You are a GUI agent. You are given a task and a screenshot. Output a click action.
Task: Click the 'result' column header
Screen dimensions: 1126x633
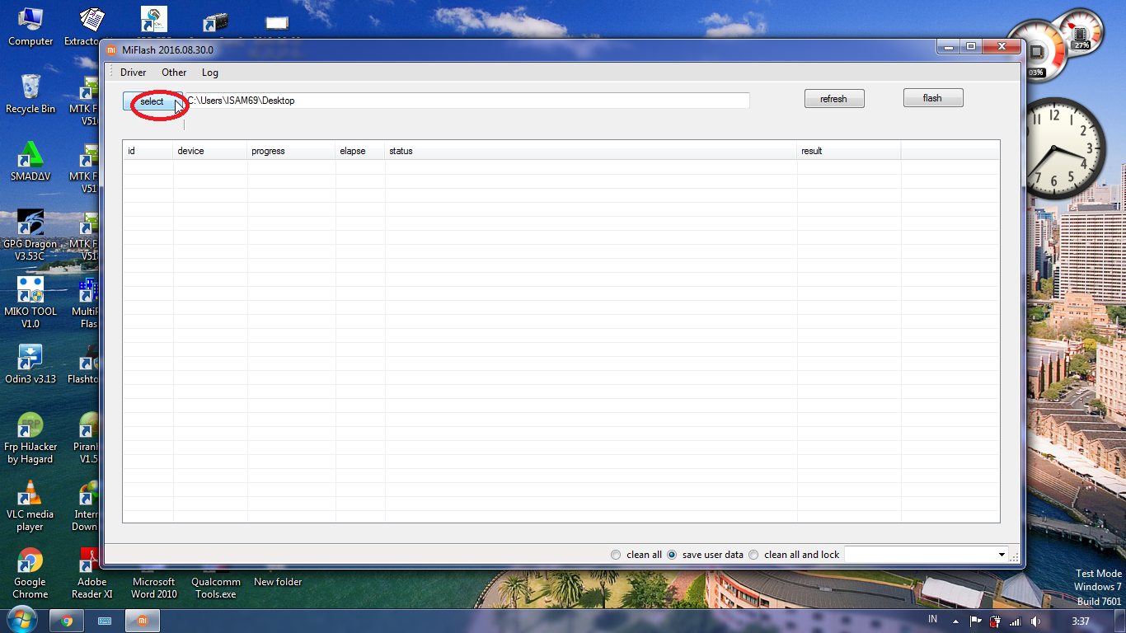pyautogui.click(x=849, y=151)
